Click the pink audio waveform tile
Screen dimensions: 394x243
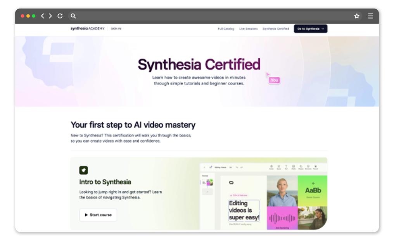pyautogui.click(x=282, y=218)
